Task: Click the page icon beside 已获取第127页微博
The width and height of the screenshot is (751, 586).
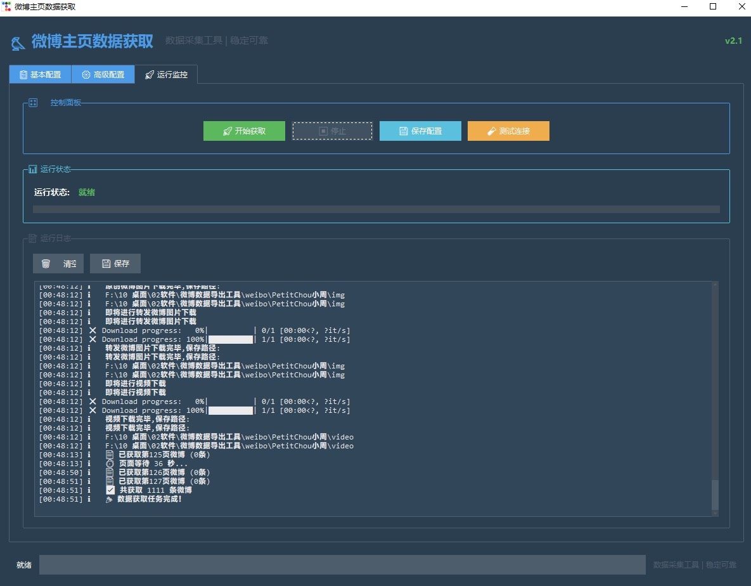Action: (110, 481)
